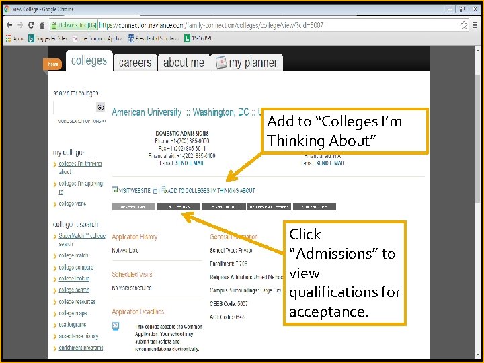This screenshot has height=363, width=484.
Task: Click the Campus Surroundings: Large City text
Action: coord(245,290)
